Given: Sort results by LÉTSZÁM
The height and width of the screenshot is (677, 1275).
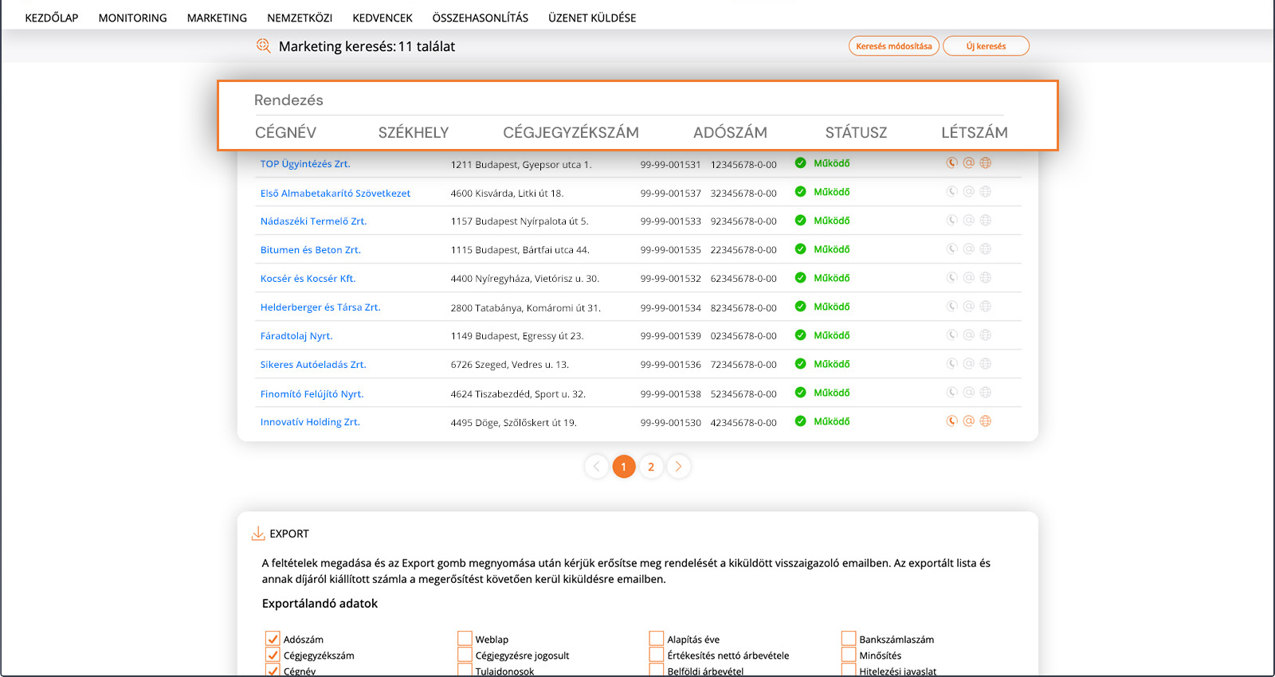Looking at the screenshot, I should pos(975,132).
